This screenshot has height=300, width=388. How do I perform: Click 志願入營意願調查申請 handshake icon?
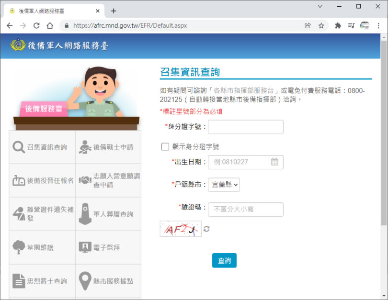tap(85, 180)
